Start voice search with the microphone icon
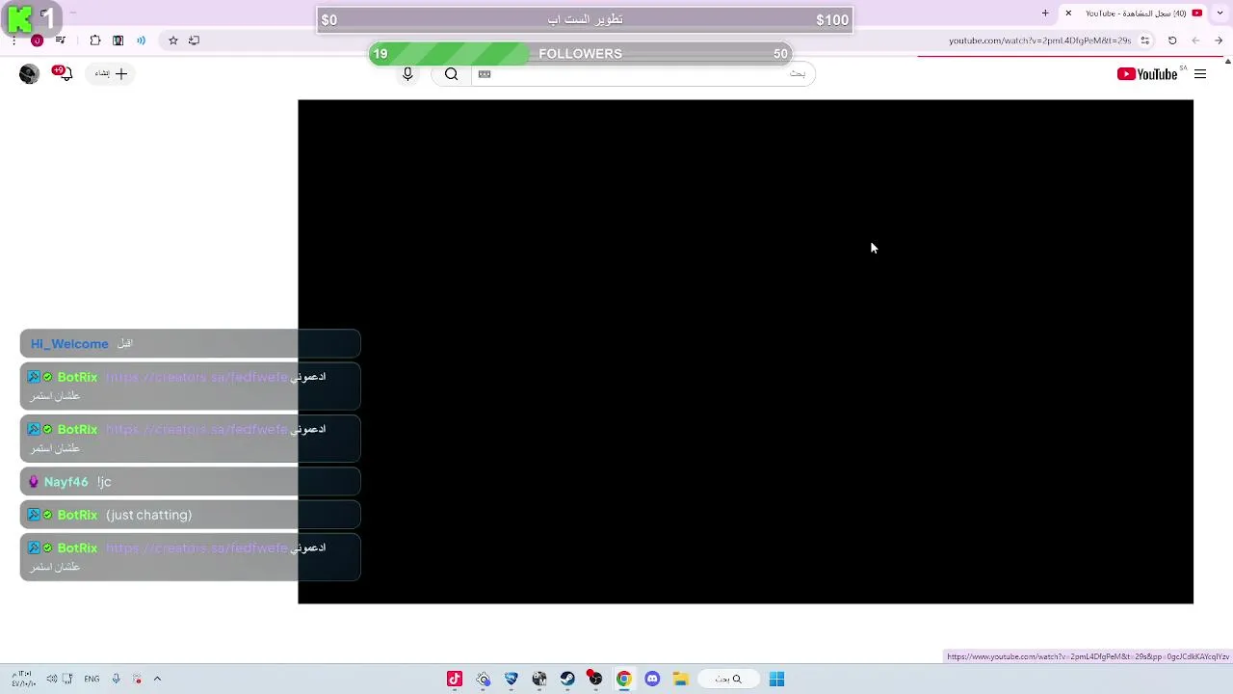The width and height of the screenshot is (1233, 694). pos(407,74)
